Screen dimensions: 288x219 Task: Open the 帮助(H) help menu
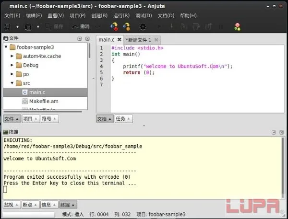[x=189, y=16]
